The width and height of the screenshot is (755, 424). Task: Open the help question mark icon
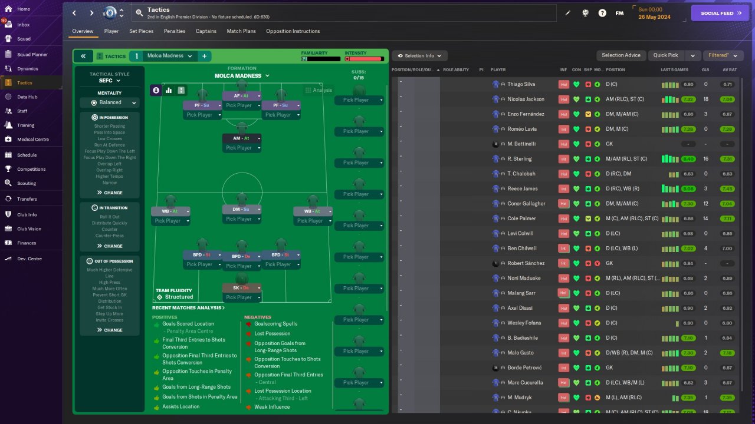(x=602, y=13)
